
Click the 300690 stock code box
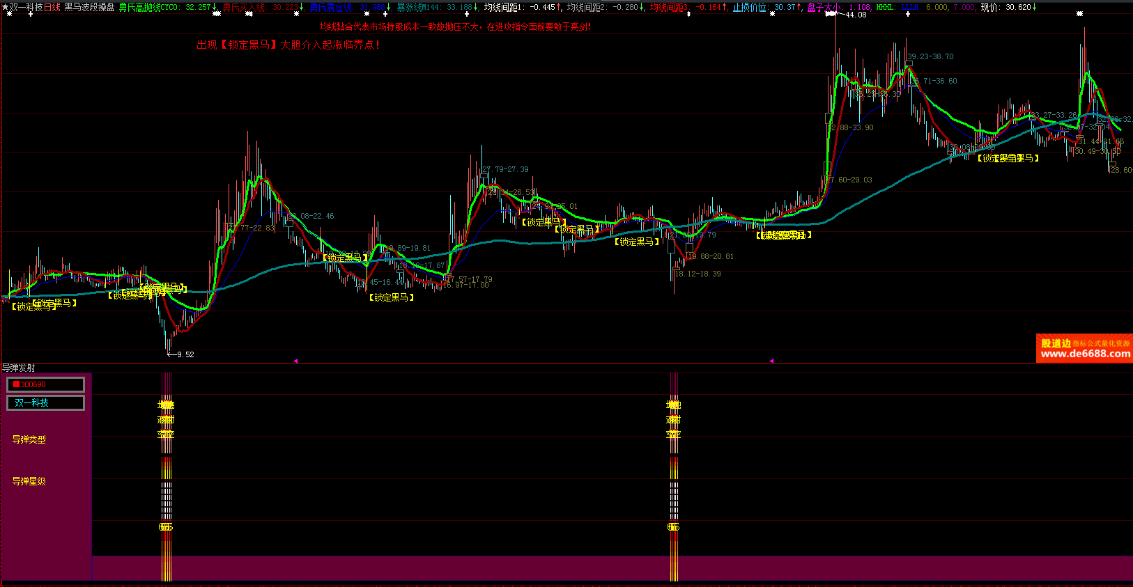click(45, 384)
